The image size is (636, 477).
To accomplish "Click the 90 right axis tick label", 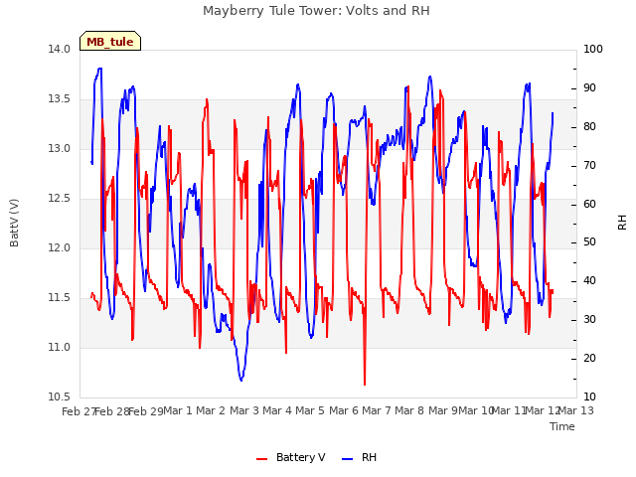I will [589, 88].
